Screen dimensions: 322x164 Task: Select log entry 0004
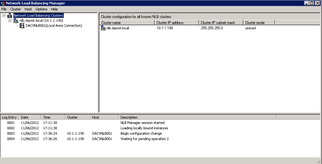(x=11, y=139)
